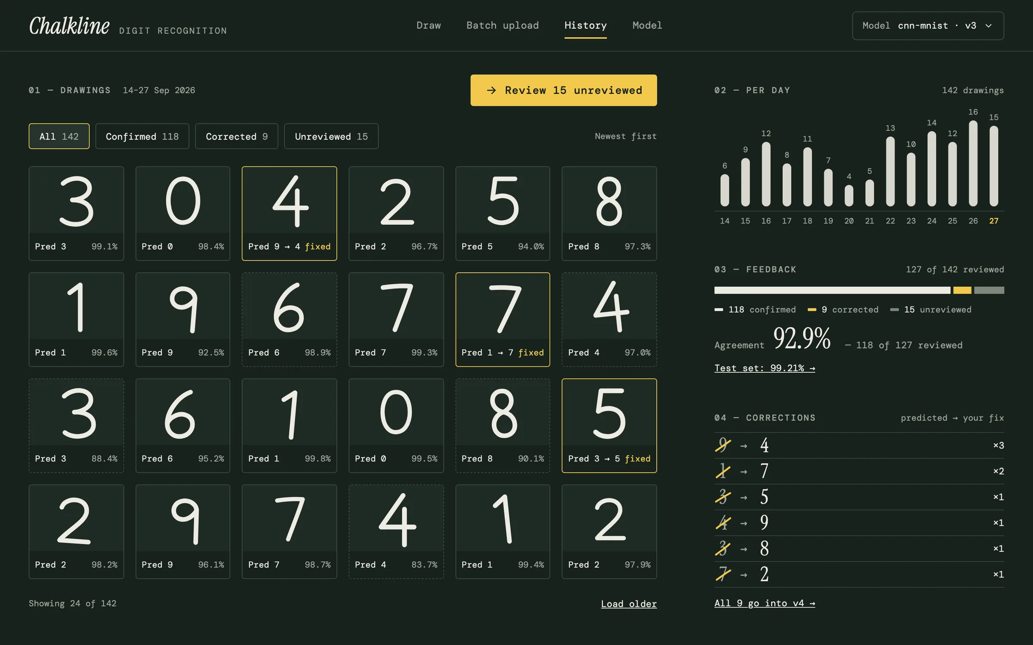Open the corrected 1 → 7 fixed drawing
The height and width of the screenshot is (645, 1033).
point(503,319)
